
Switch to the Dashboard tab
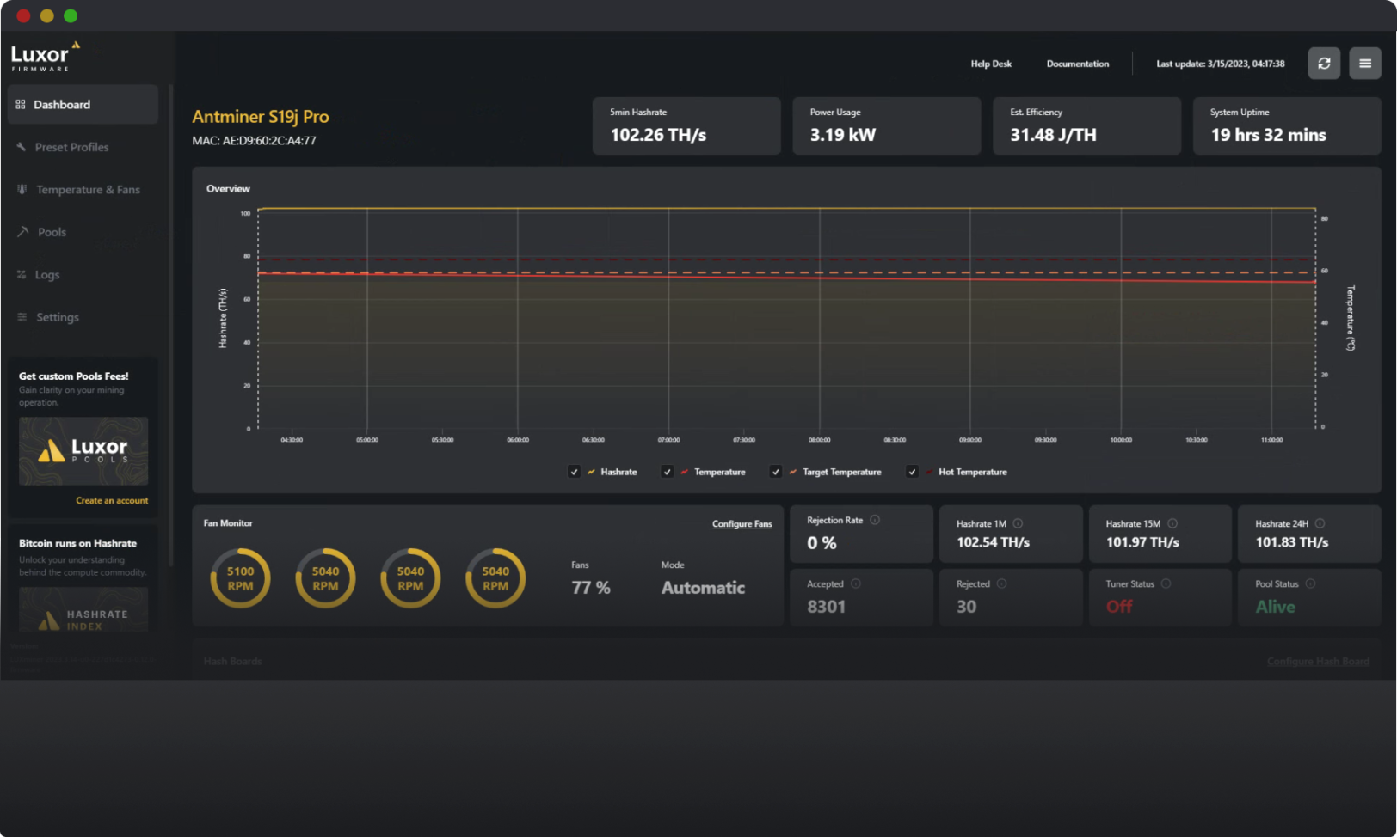pos(62,104)
